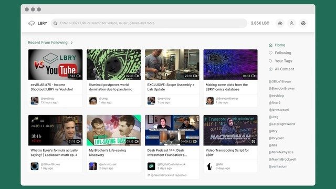This screenshot has height=189, width=336.
Task: Open the LBRY vs YouTube video thumbnail
Action: coord(55,65)
